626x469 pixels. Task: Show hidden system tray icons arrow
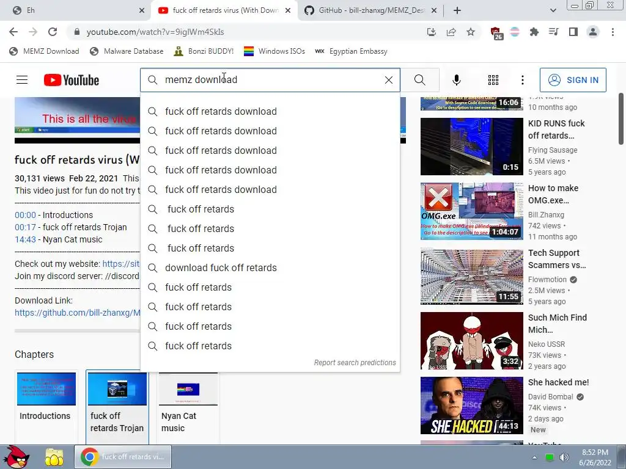tap(534, 457)
